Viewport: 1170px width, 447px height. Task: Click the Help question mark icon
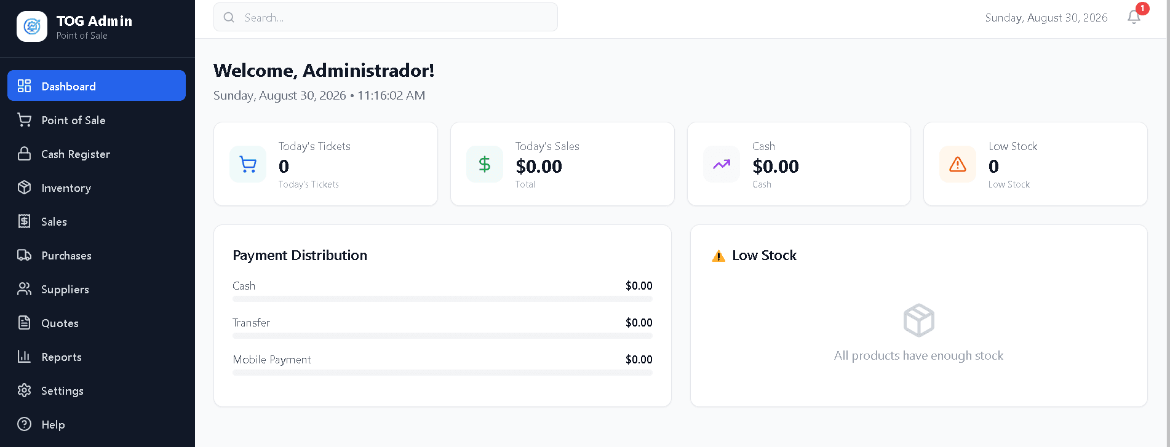point(25,424)
